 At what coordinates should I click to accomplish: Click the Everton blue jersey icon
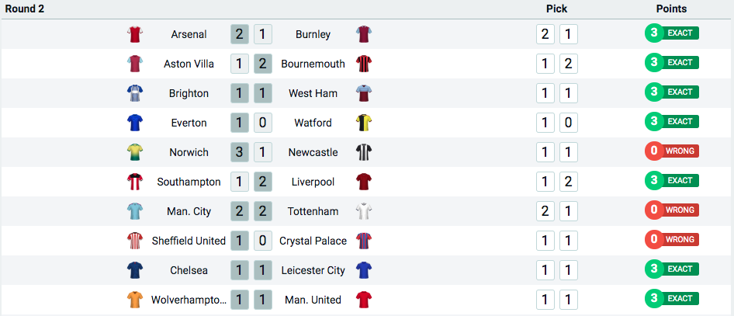(x=135, y=123)
